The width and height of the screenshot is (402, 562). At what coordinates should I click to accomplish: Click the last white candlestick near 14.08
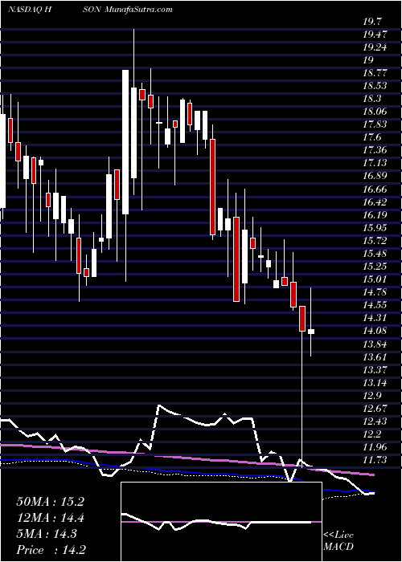311,332
